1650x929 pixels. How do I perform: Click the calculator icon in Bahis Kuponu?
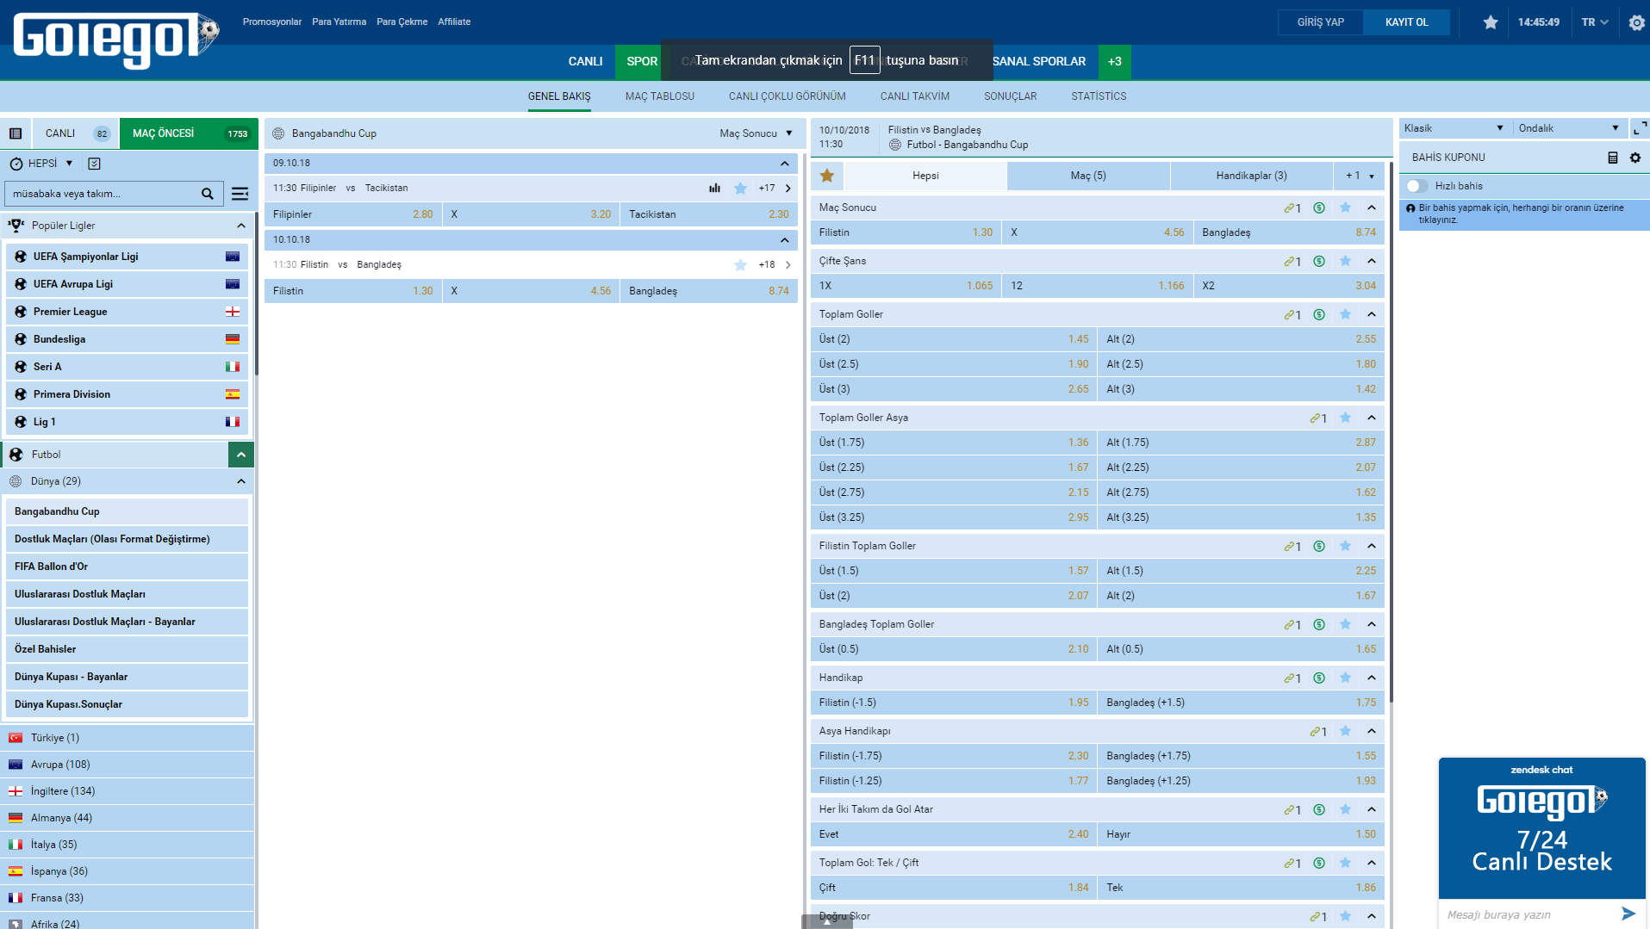coord(1612,158)
